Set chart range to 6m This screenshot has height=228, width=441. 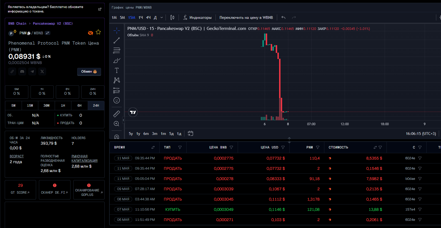tap(146, 134)
